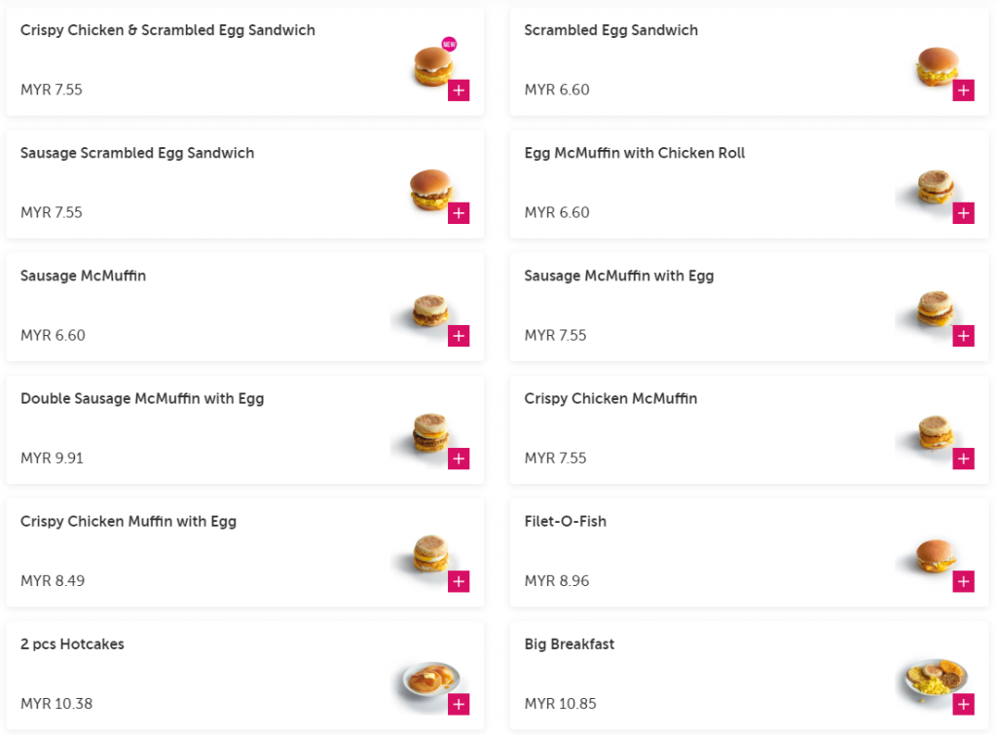Tap plus on Sausage McMuffin with Egg
Viewport: 997px width, 735px height.
tap(963, 336)
